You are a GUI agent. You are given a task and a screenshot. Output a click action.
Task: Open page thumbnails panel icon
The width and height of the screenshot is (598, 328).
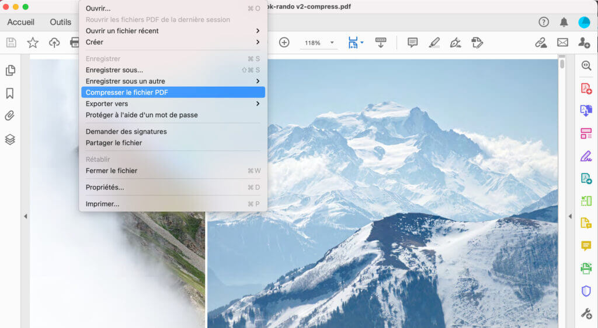[11, 70]
